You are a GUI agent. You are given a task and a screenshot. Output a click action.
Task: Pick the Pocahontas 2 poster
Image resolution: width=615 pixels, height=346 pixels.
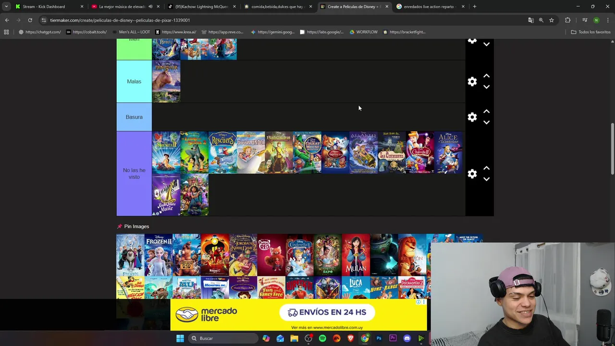click(412, 287)
